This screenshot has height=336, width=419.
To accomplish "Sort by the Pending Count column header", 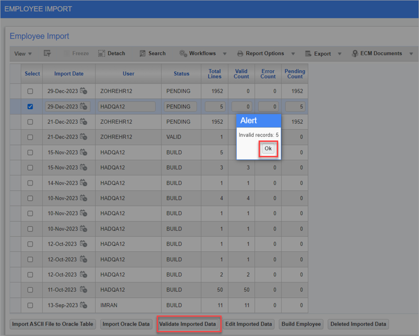I will pos(295,73).
